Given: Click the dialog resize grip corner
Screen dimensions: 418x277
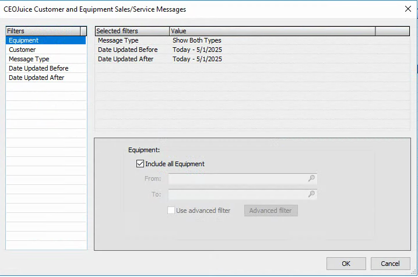Looking at the screenshot, I should 413,272.
